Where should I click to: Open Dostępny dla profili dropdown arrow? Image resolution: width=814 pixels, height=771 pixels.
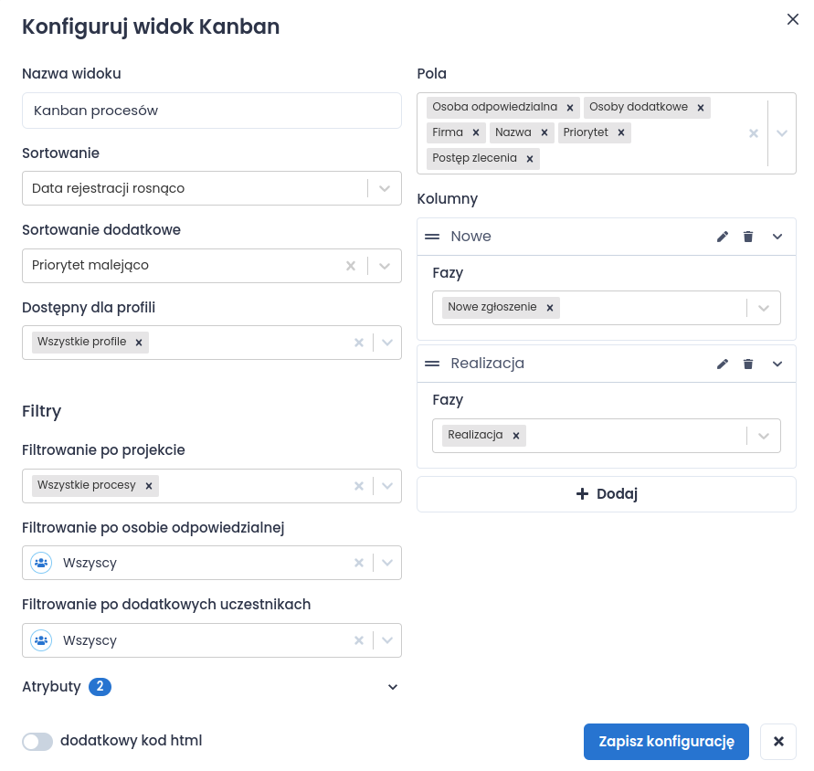pos(386,343)
